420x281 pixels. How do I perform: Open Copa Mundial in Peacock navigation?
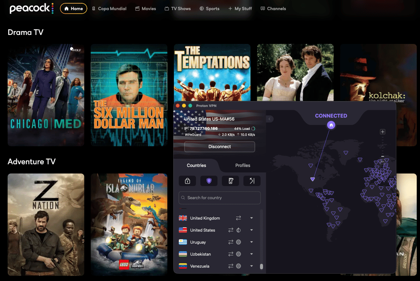tap(109, 9)
